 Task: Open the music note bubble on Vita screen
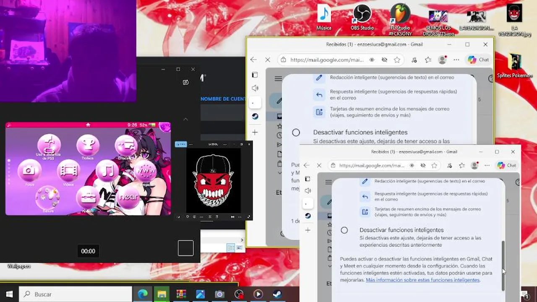click(107, 170)
